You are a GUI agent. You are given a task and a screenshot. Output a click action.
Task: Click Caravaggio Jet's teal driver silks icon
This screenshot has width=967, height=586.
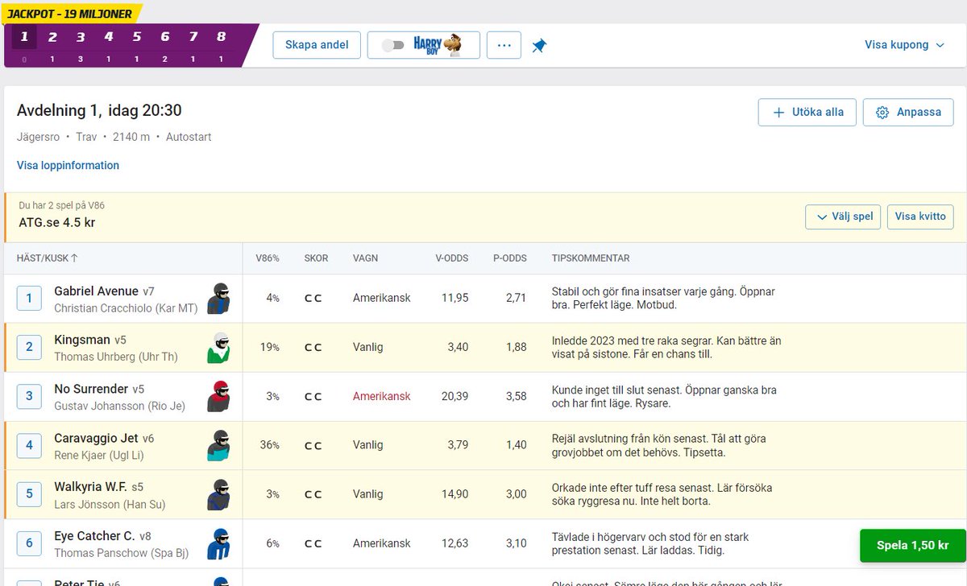pos(218,446)
